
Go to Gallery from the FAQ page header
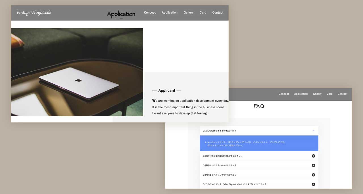coord(317,94)
